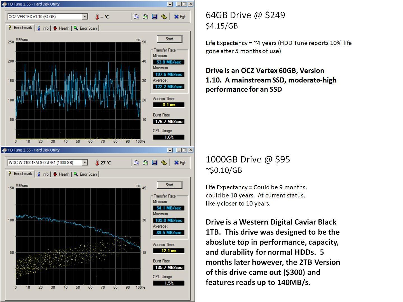The image size is (403, 302).
Task: Close the OCZ-VERTEX HD Tune window
Action: click(x=191, y=4)
